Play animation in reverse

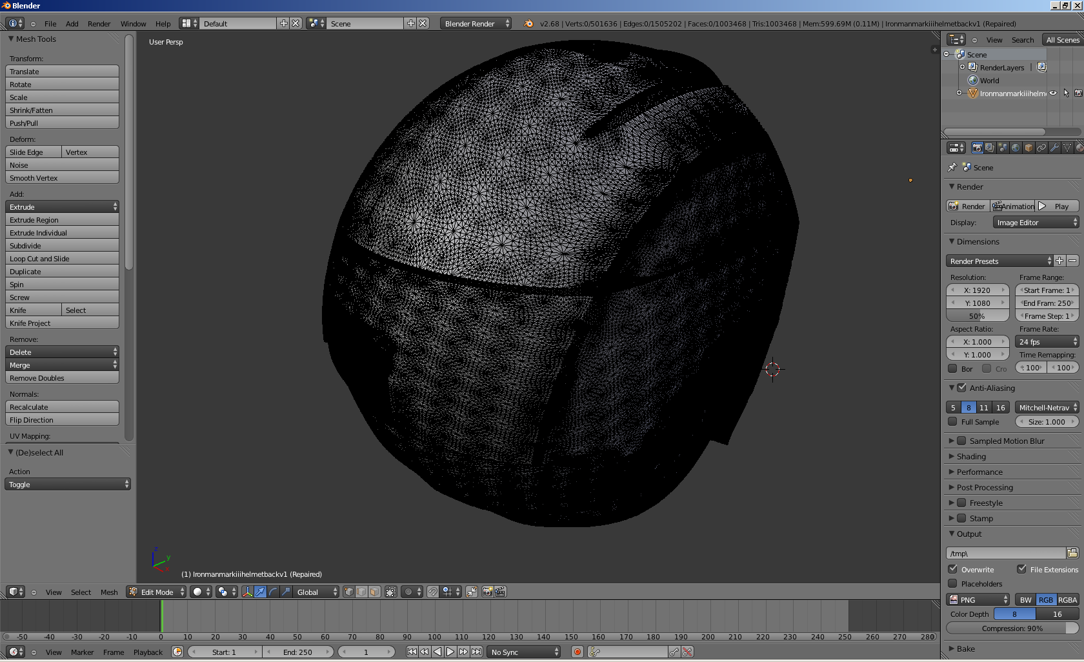(x=437, y=652)
